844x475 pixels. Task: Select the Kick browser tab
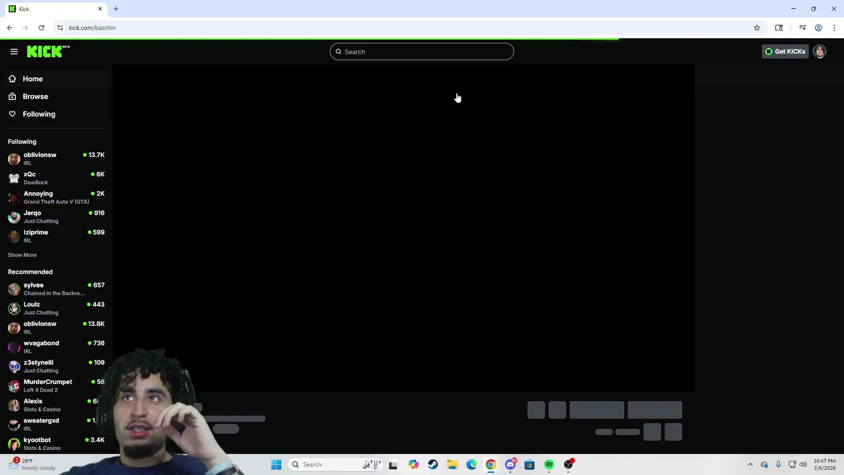(55, 9)
